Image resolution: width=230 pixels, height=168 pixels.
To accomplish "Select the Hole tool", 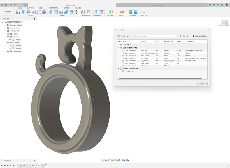I will (34, 12).
